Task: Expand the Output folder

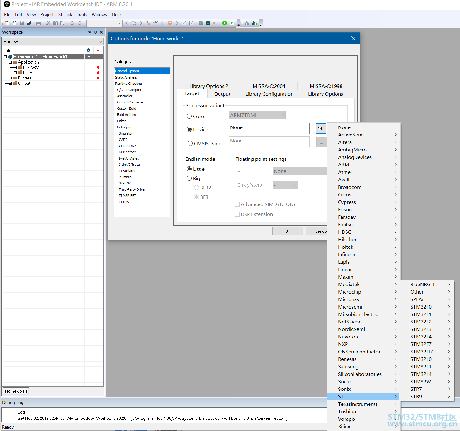Action: (x=10, y=83)
